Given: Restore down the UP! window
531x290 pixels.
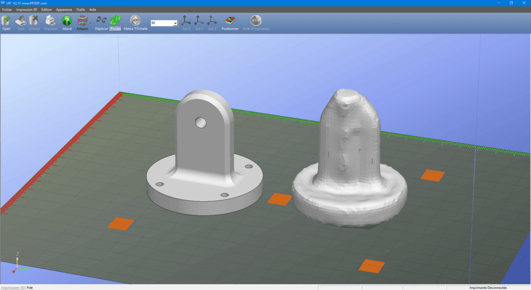Looking at the screenshot, I should [x=511, y=3].
